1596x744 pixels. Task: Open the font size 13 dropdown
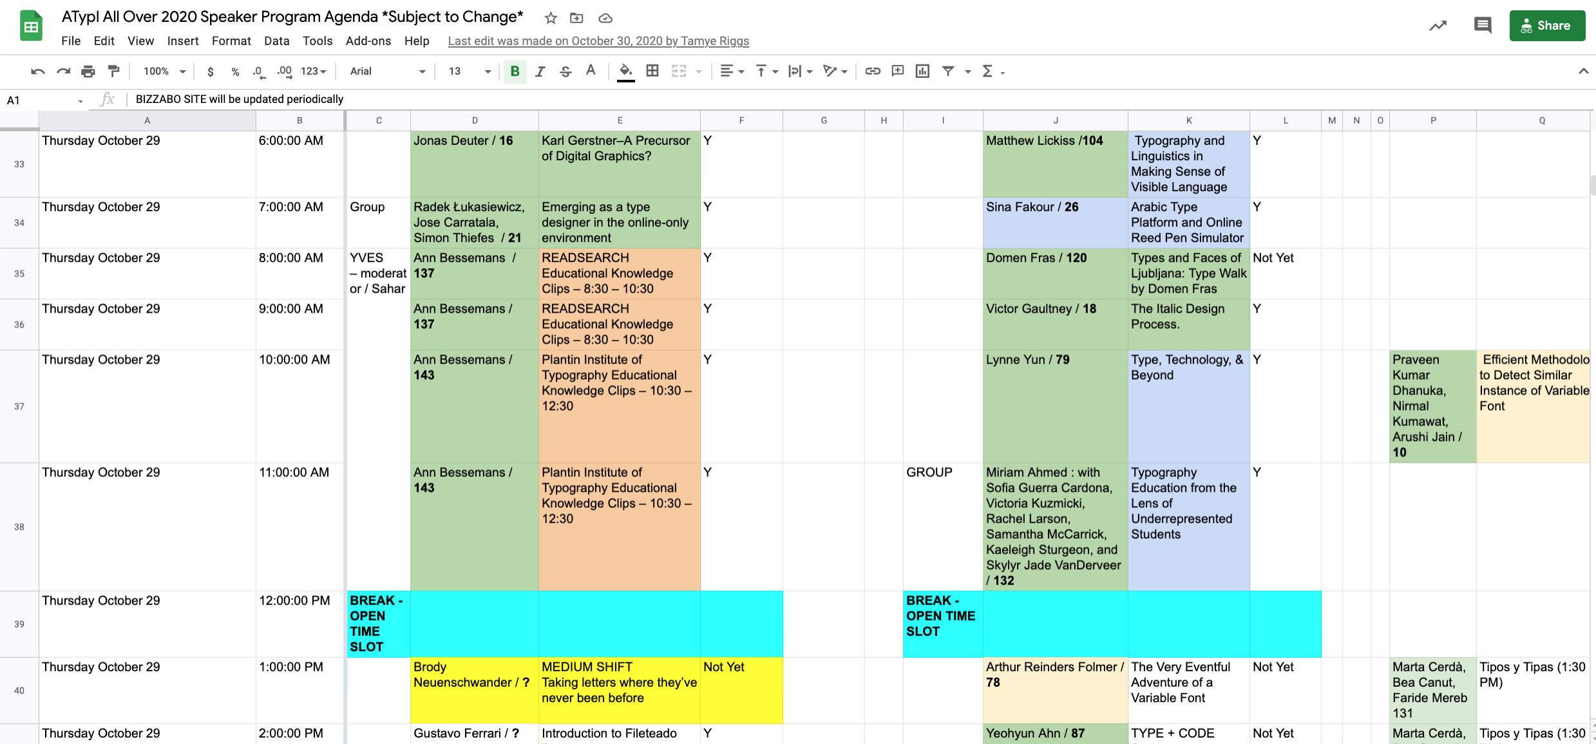point(470,71)
